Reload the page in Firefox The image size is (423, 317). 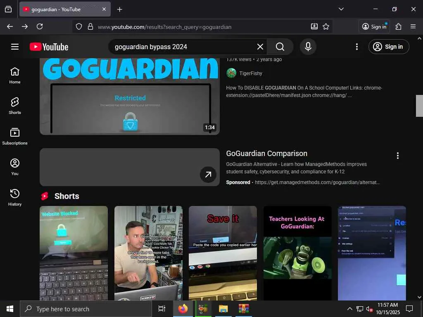pyautogui.click(x=40, y=26)
